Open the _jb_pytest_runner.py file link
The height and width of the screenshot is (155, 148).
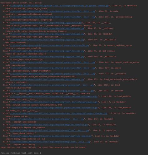coord(59,6)
